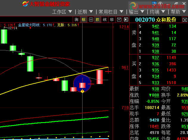Click the collapse-panel window icon in chart toolbar
This screenshot has width=188, height=140.
[x=119, y=20]
